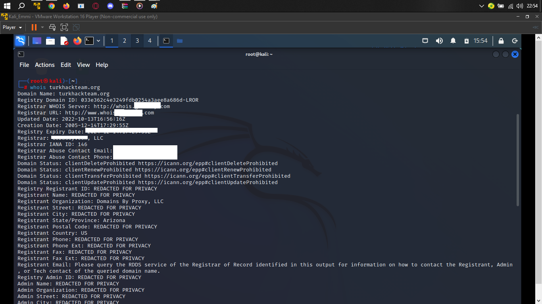Switch to Kali workspace 1

point(112,41)
